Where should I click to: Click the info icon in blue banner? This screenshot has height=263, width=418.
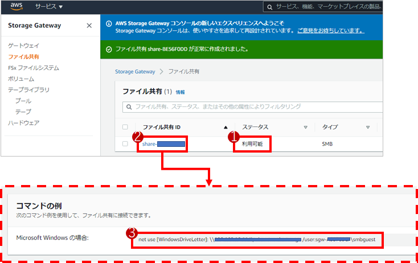(109, 24)
